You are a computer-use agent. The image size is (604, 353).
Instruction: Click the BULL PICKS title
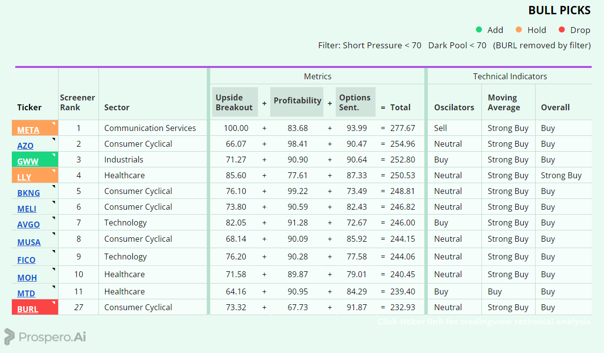point(559,10)
